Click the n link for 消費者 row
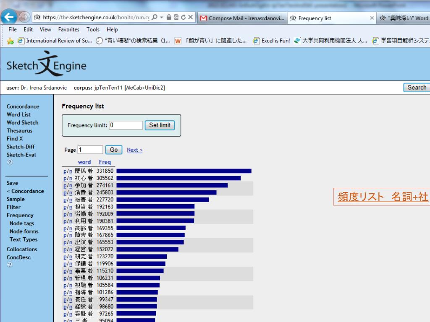This screenshot has width=430, height=322. [71, 193]
